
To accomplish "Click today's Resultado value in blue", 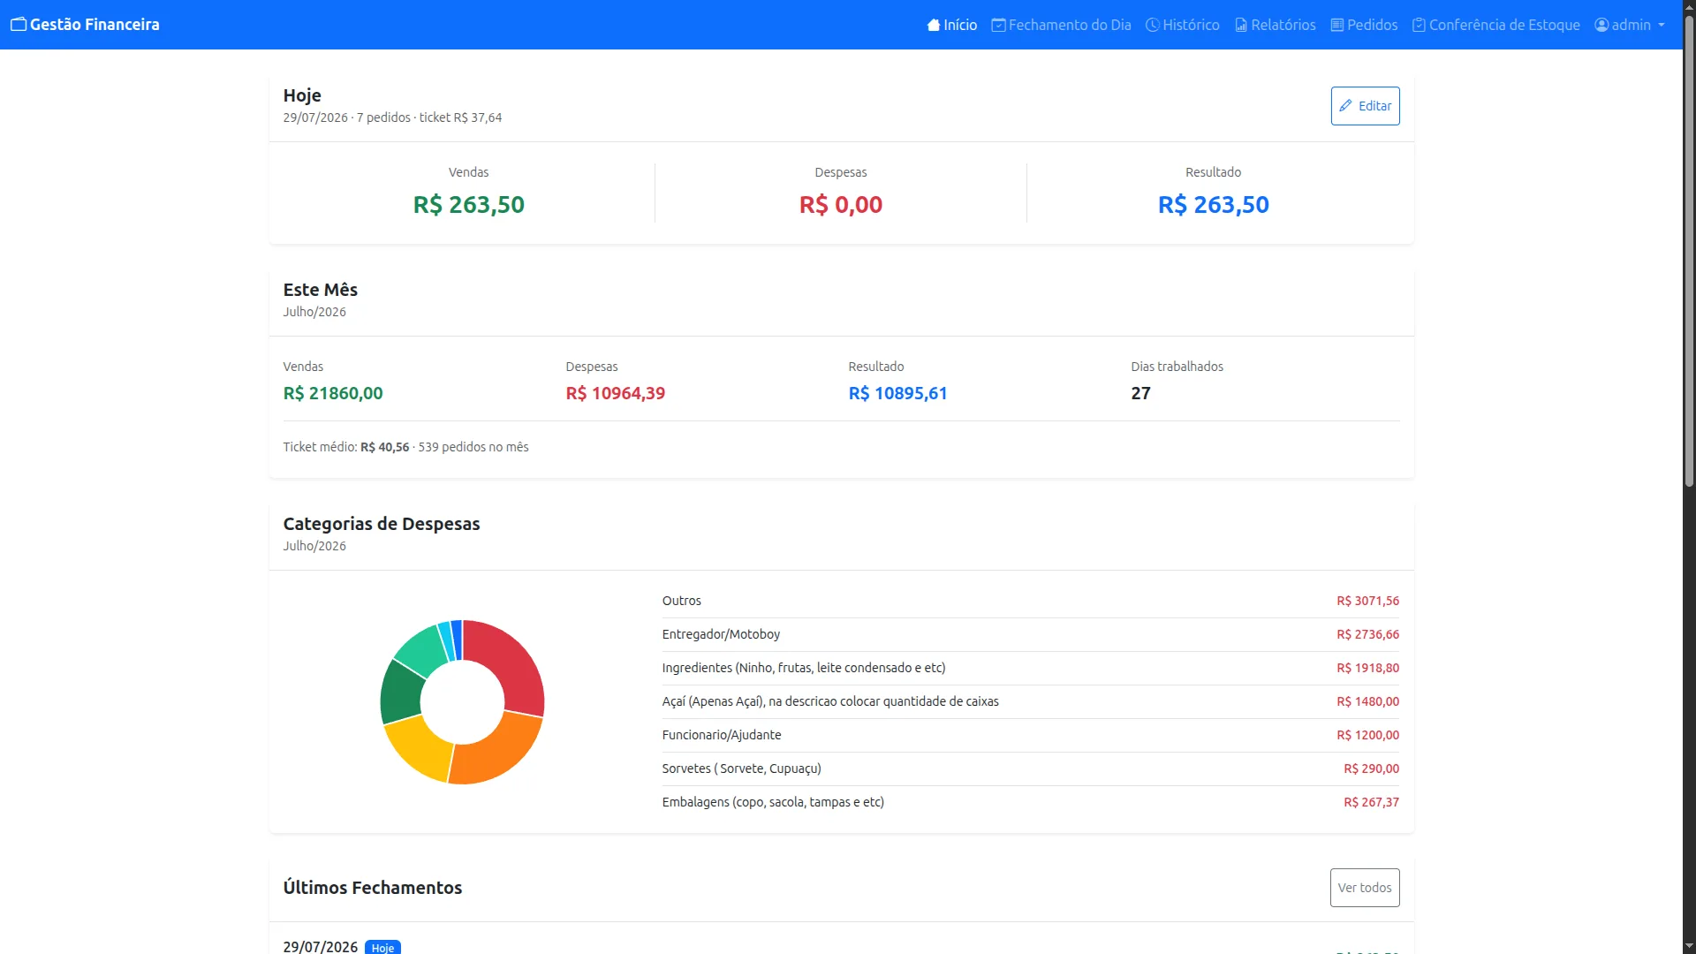I will pyautogui.click(x=1213, y=205).
